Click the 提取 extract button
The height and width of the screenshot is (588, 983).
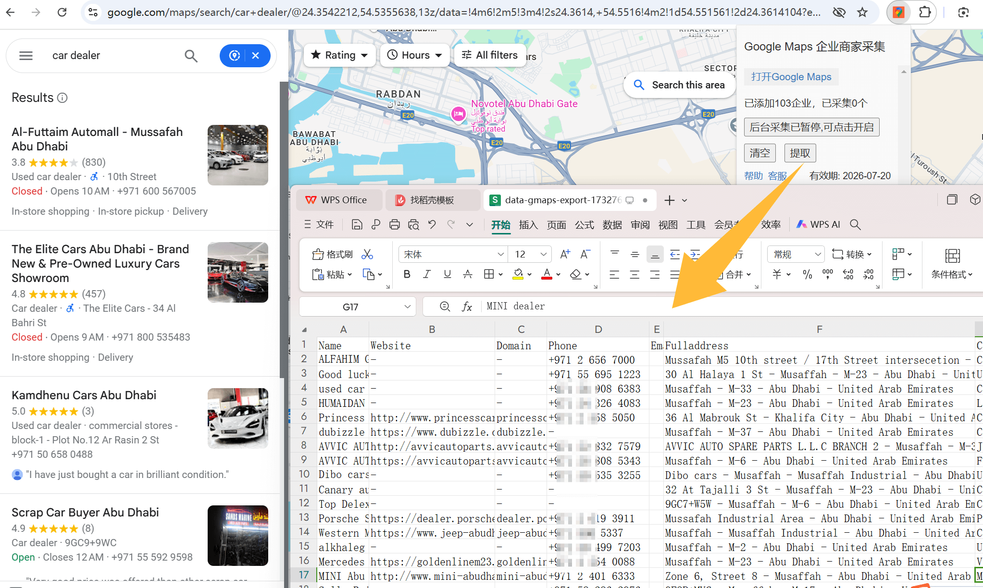[800, 153]
